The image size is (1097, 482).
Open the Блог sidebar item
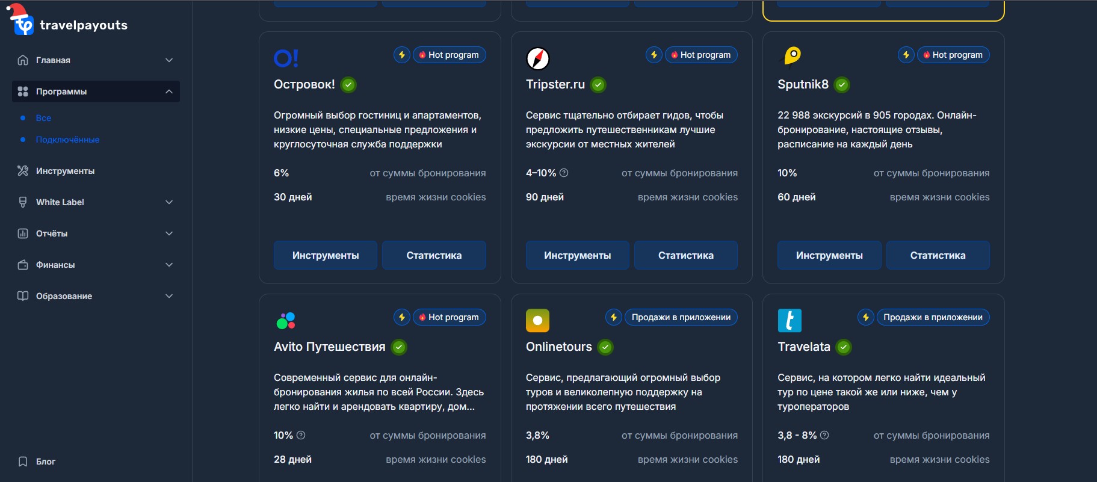pyautogui.click(x=45, y=462)
